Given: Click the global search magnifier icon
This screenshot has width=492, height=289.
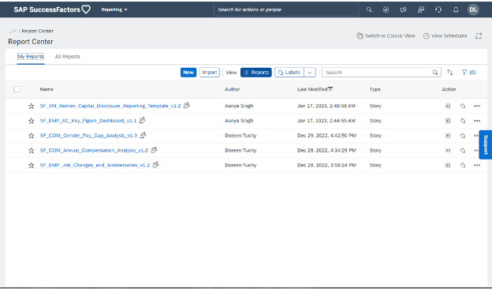Looking at the screenshot, I should tap(369, 9).
